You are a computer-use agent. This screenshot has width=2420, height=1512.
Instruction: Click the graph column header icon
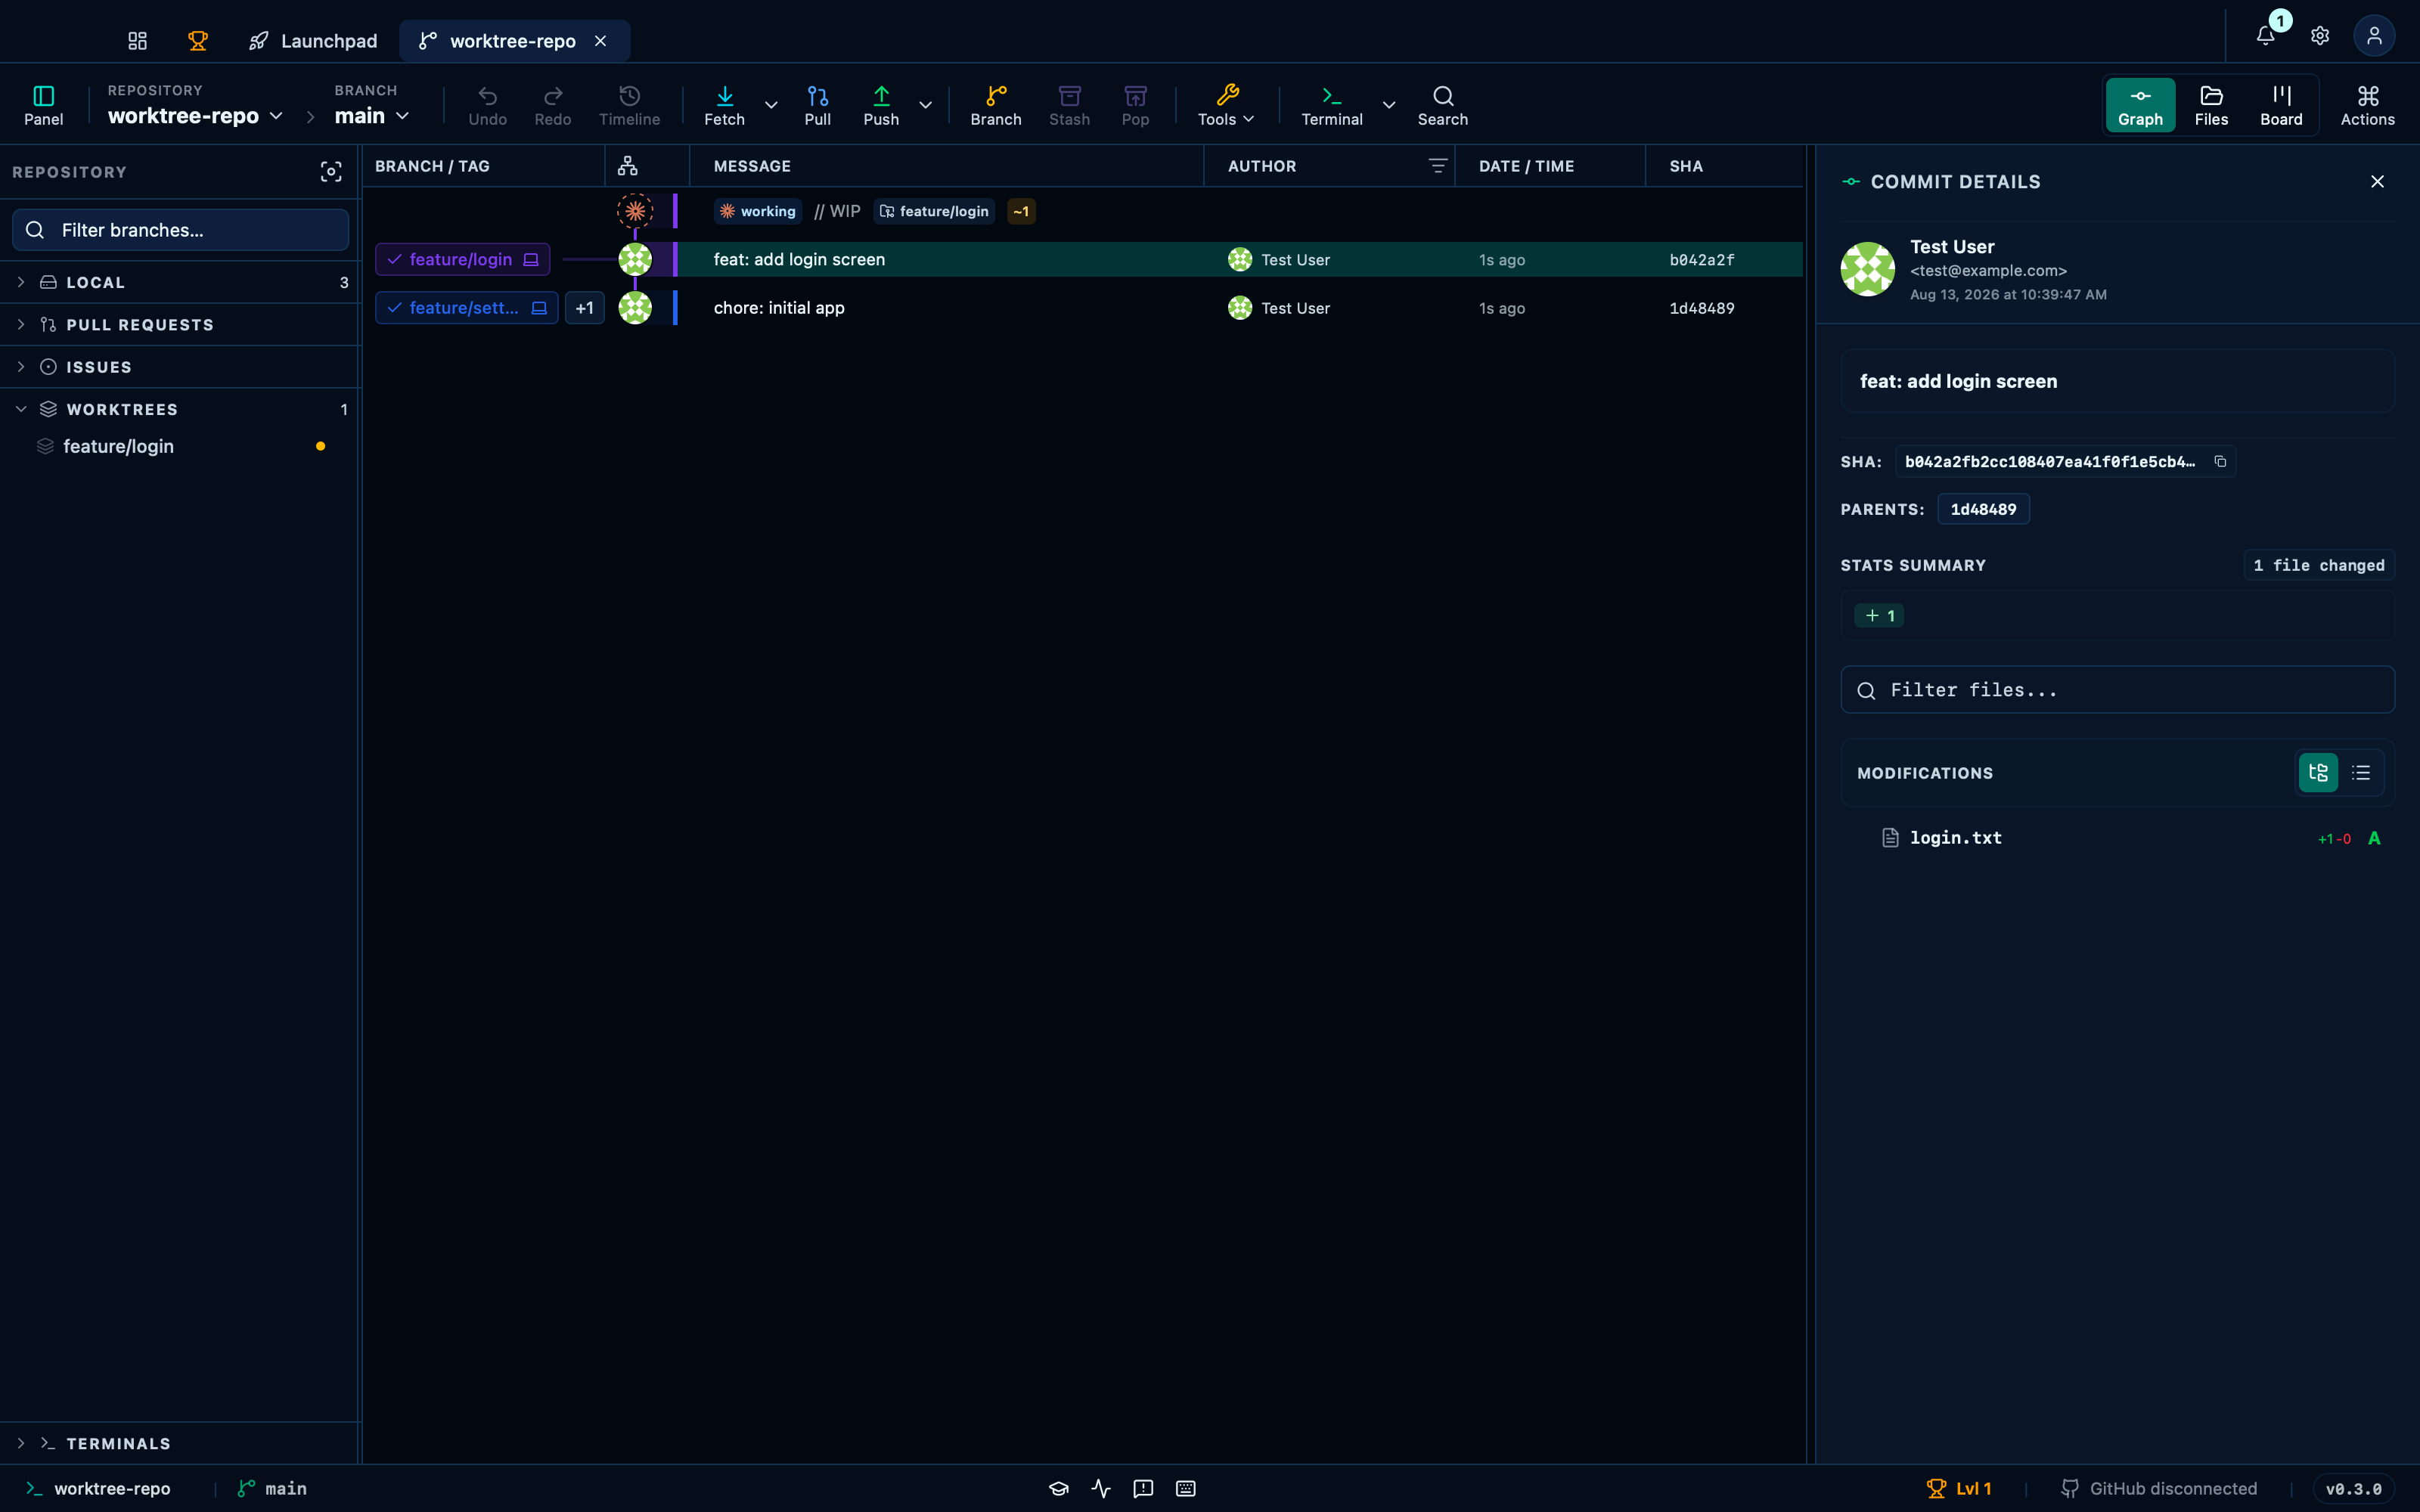point(628,166)
